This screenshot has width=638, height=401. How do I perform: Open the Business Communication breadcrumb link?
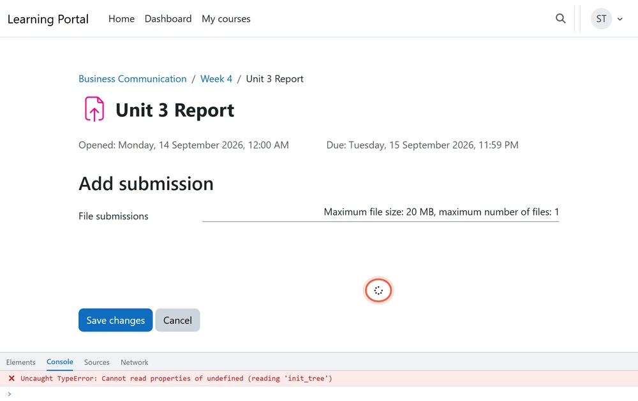[132, 78]
